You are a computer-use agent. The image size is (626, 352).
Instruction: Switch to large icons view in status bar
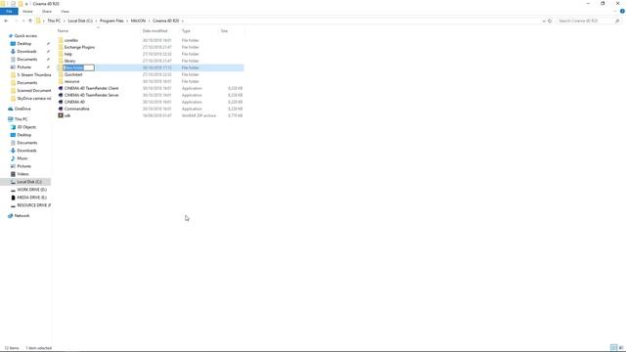pos(621,348)
